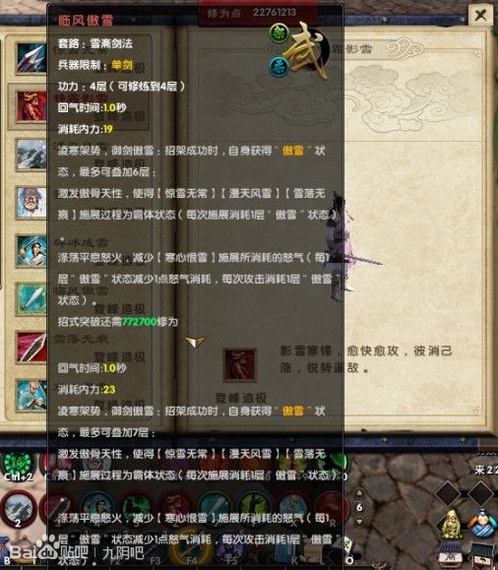
Task: Close the martial arts skill book window
Action: pos(480,16)
